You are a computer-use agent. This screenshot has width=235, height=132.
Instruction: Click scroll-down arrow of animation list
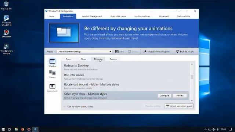[192, 100]
